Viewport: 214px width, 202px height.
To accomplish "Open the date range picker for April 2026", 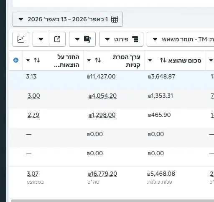I will coord(68,19).
